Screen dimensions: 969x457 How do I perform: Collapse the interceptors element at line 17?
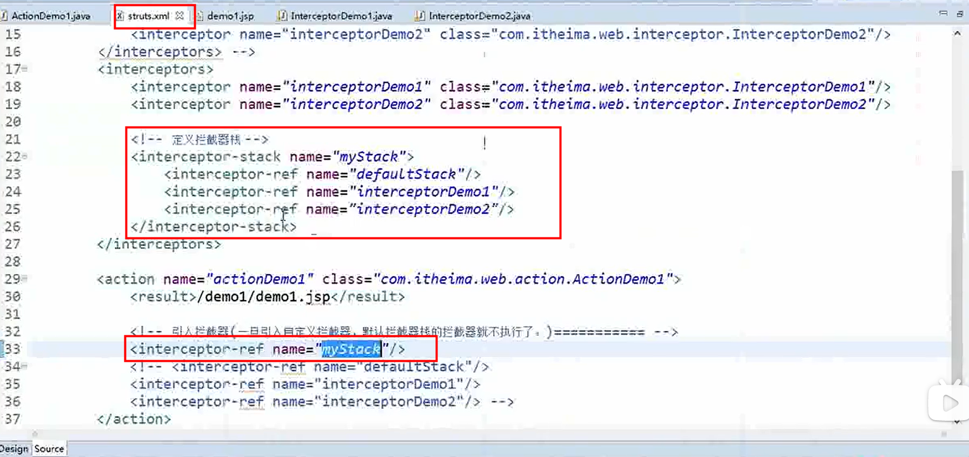click(x=25, y=69)
